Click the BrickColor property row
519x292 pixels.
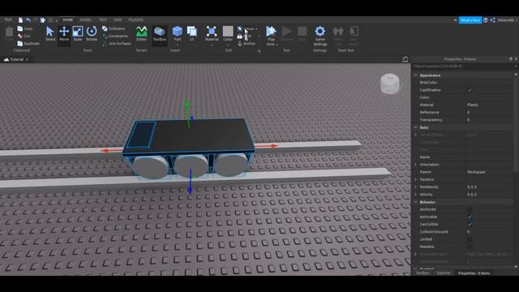pos(463,83)
